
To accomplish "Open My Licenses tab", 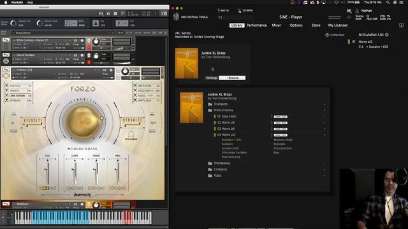I will 338,25.
